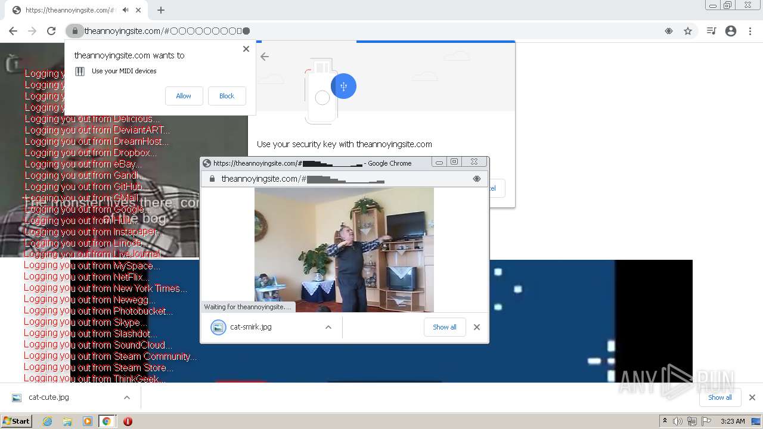Click 'Logging you out from Dropbox...' text
Viewport: 763px width, 429px height.
click(x=91, y=153)
